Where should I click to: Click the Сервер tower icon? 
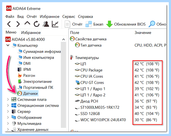14,112
